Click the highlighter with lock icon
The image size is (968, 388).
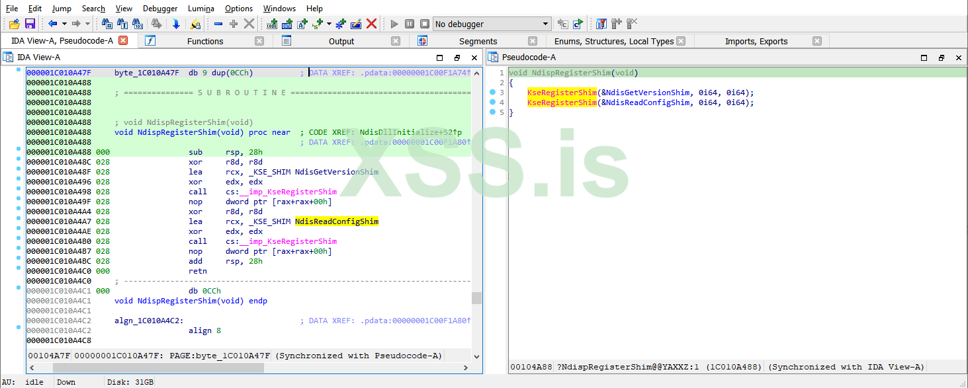coord(195,24)
